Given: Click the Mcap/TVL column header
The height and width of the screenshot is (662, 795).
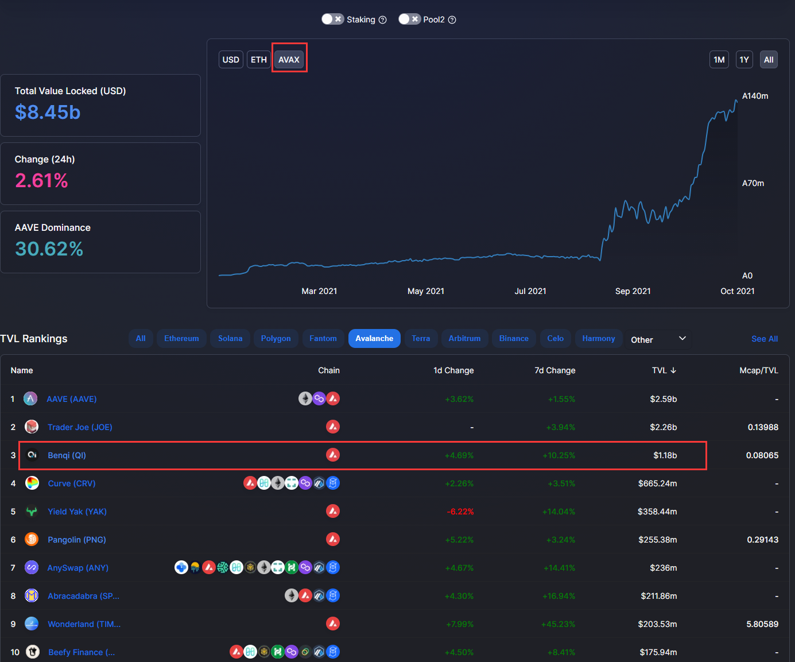Looking at the screenshot, I should pyautogui.click(x=759, y=370).
